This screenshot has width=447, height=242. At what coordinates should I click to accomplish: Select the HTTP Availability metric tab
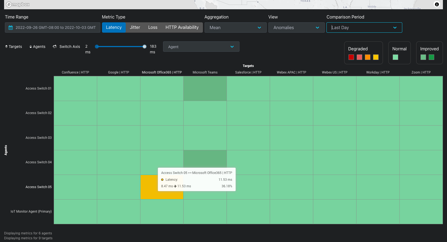(182, 27)
